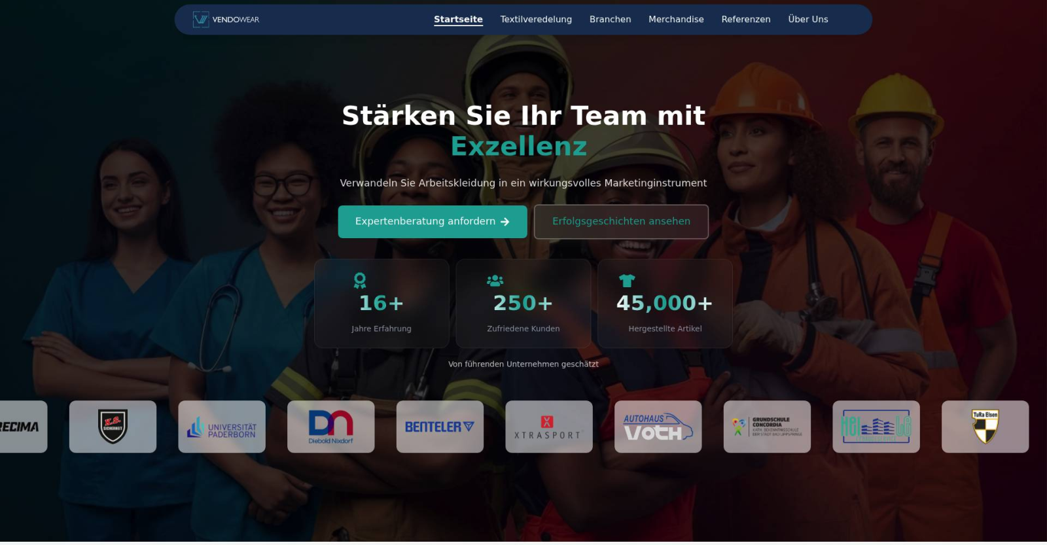Click the Xtrasport logo tile

(548, 427)
